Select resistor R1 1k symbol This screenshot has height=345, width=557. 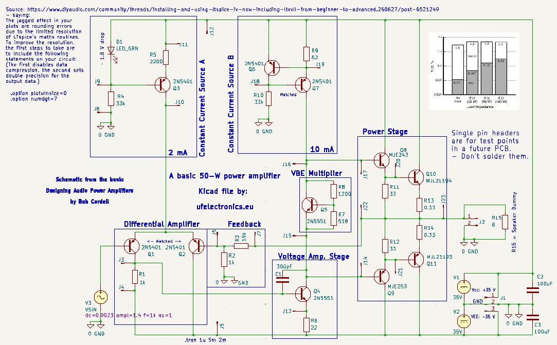point(135,277)
